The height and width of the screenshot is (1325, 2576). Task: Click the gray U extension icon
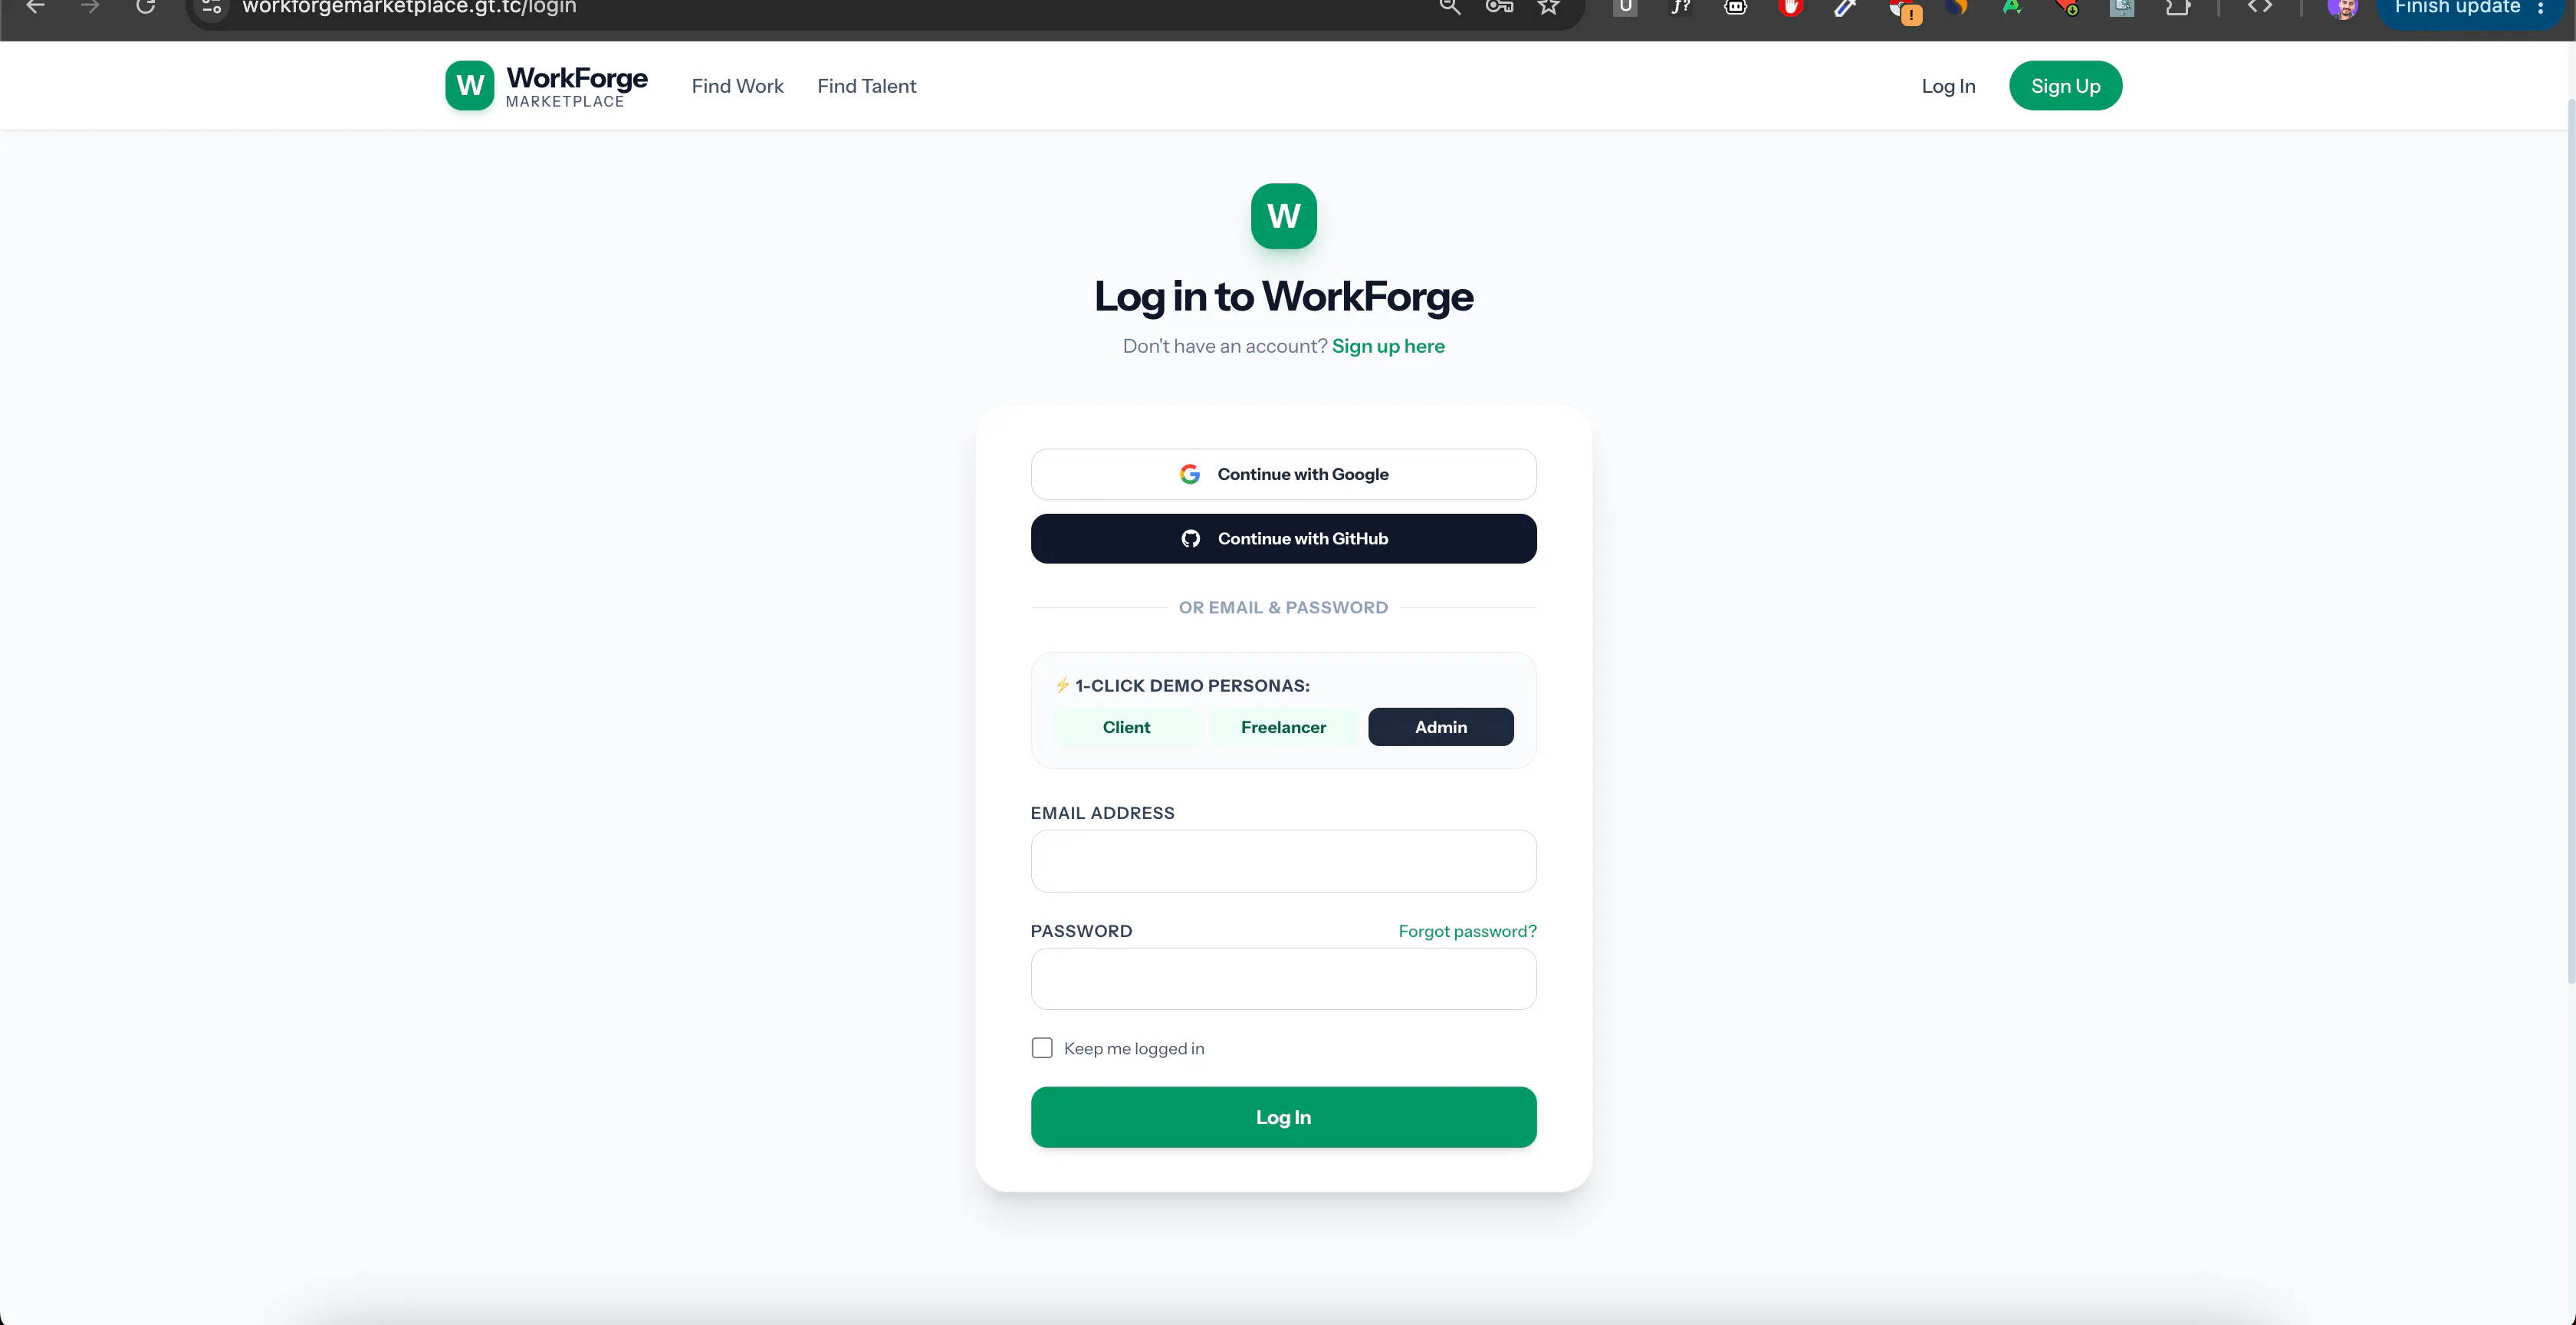[1626, 7]
